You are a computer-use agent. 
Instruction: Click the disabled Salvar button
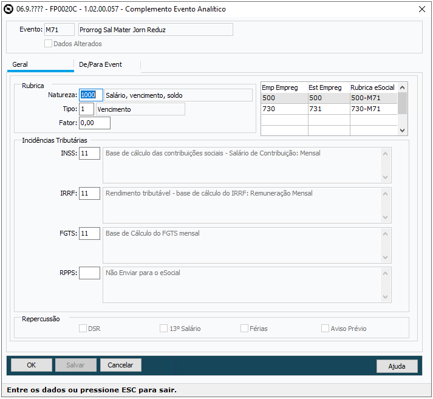click(x=76, y=365)
